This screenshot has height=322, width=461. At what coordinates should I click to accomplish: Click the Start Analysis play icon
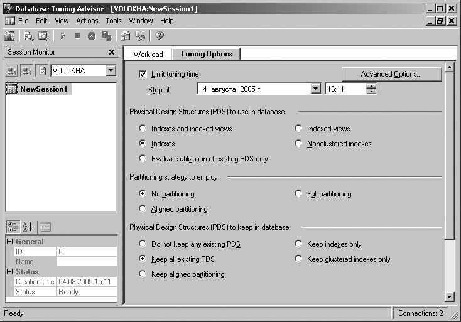click(x=63, y=36)
